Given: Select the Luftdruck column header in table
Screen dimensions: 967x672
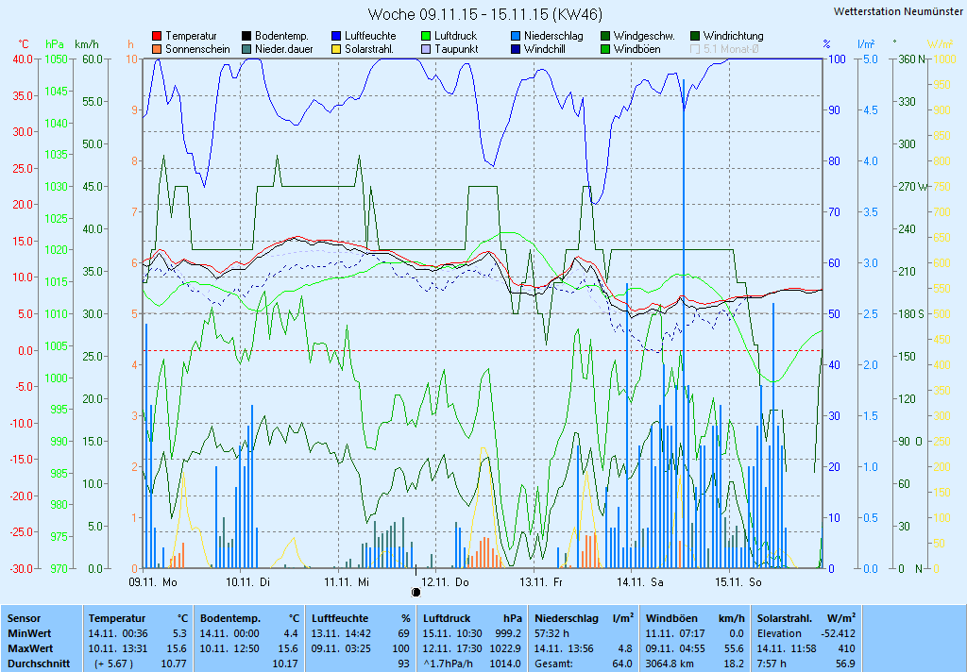Looking at the screenshot, I should pos(447,618).
